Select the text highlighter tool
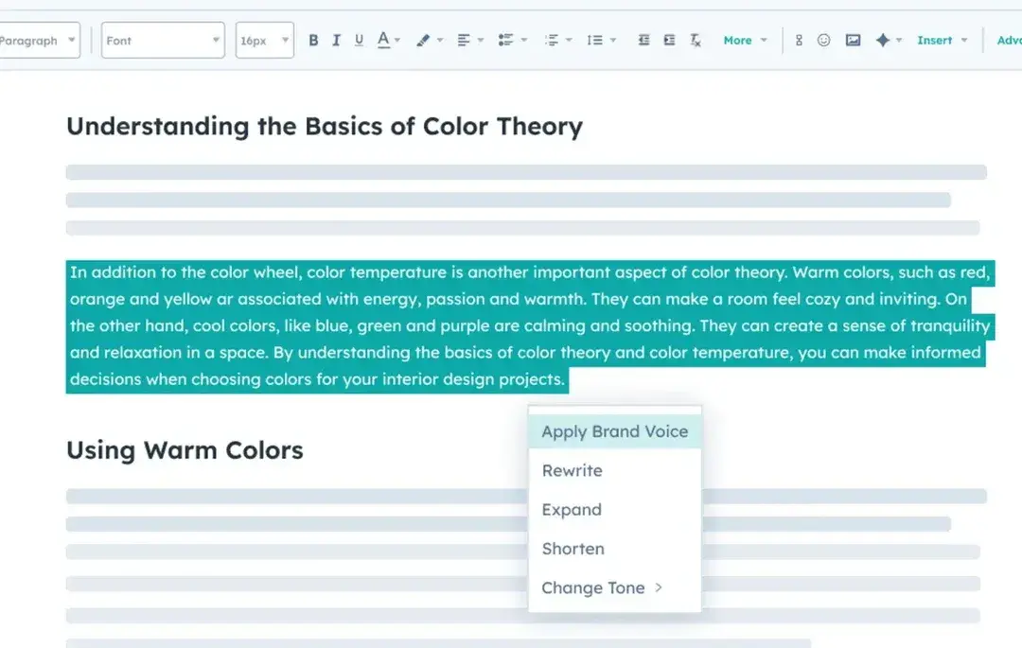The width and height of the screenshot is (1022, 648). tap(424, 40)
